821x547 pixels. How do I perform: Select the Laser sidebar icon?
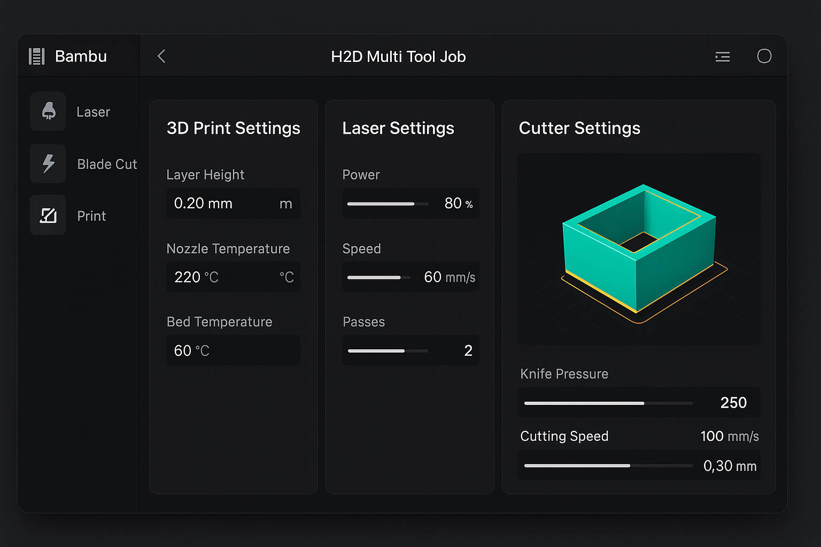(x=48, y=111)
